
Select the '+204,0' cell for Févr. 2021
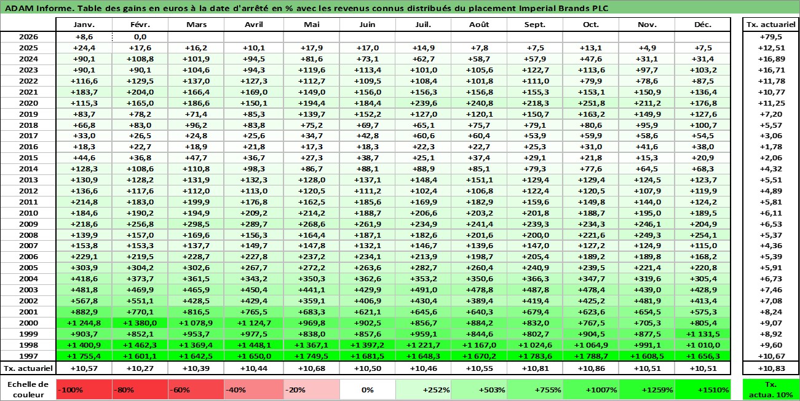[140, 91]
